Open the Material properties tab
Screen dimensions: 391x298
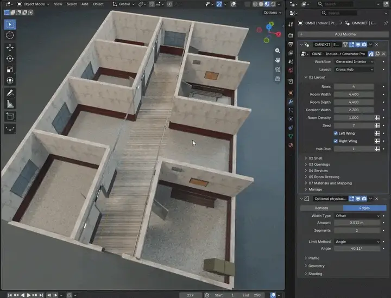[x=291, y=145]
